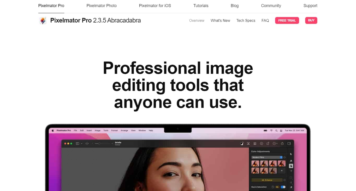Open the Community page
Screen dimensions: 356x191
click(271, 6)
